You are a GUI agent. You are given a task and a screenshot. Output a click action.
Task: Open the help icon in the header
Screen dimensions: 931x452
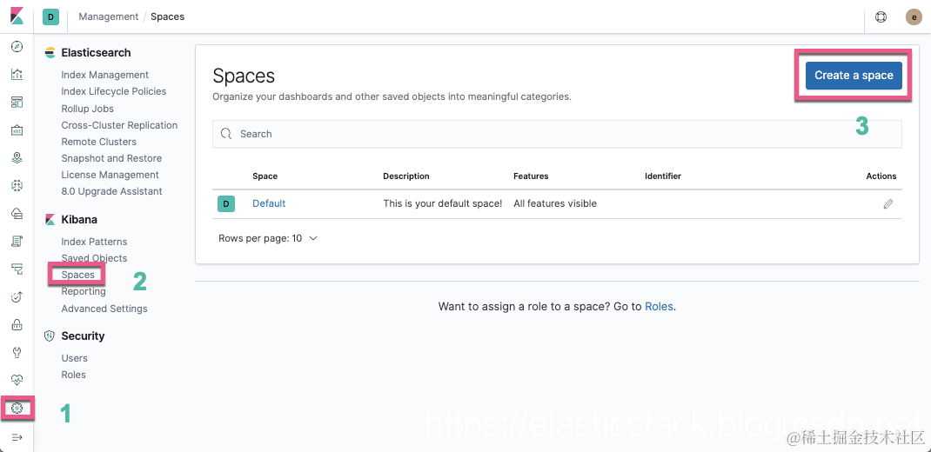click(881, 17)
